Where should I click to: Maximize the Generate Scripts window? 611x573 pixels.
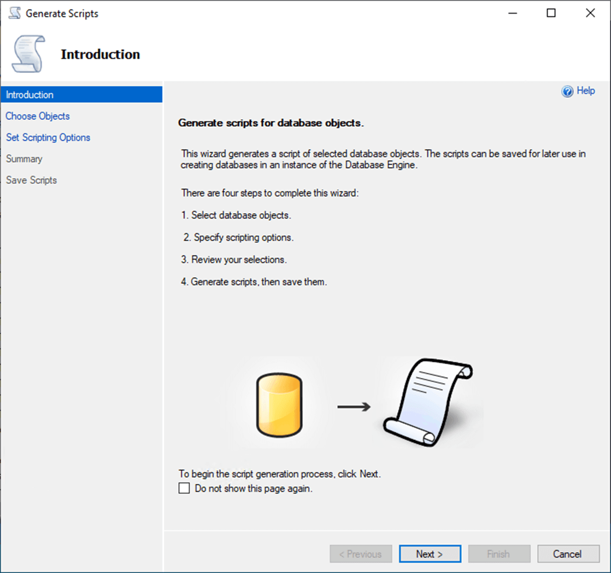point(551,13)
